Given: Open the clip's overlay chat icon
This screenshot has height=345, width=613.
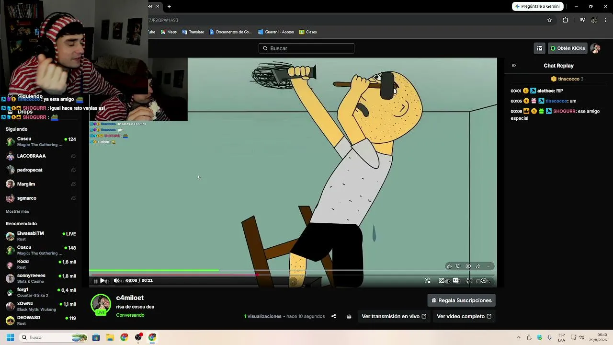Looking at the screenshot, I should (x=468, y=266).
